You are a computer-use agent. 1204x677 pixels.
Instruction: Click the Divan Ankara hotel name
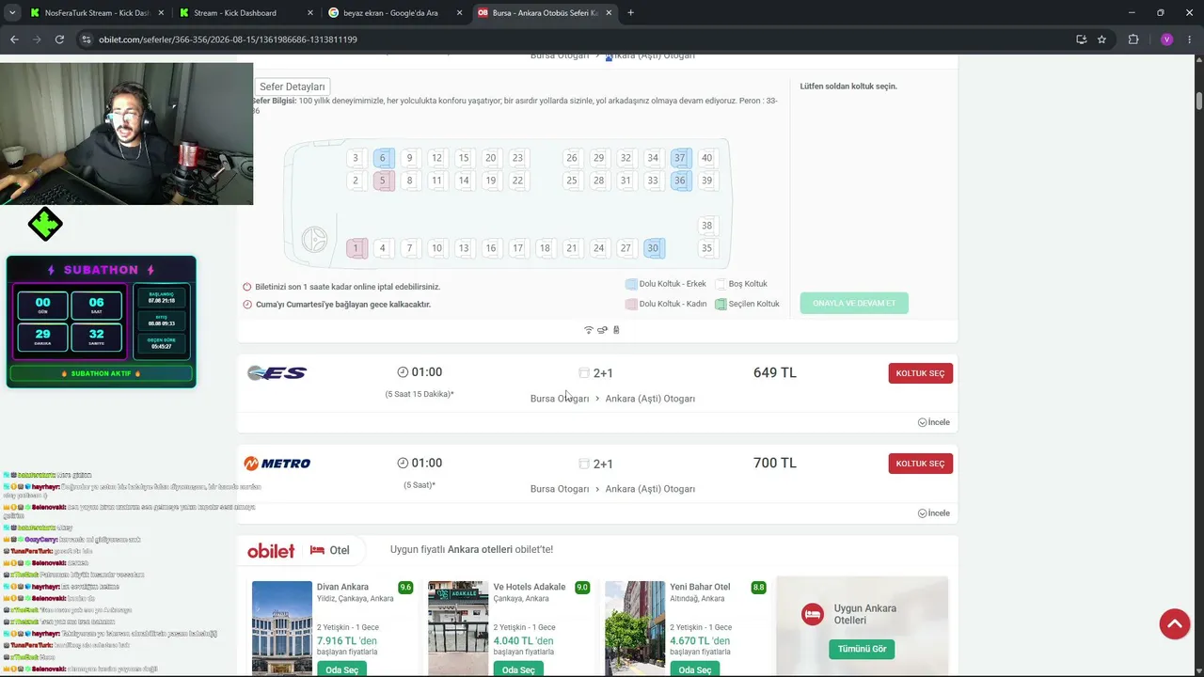342,587
